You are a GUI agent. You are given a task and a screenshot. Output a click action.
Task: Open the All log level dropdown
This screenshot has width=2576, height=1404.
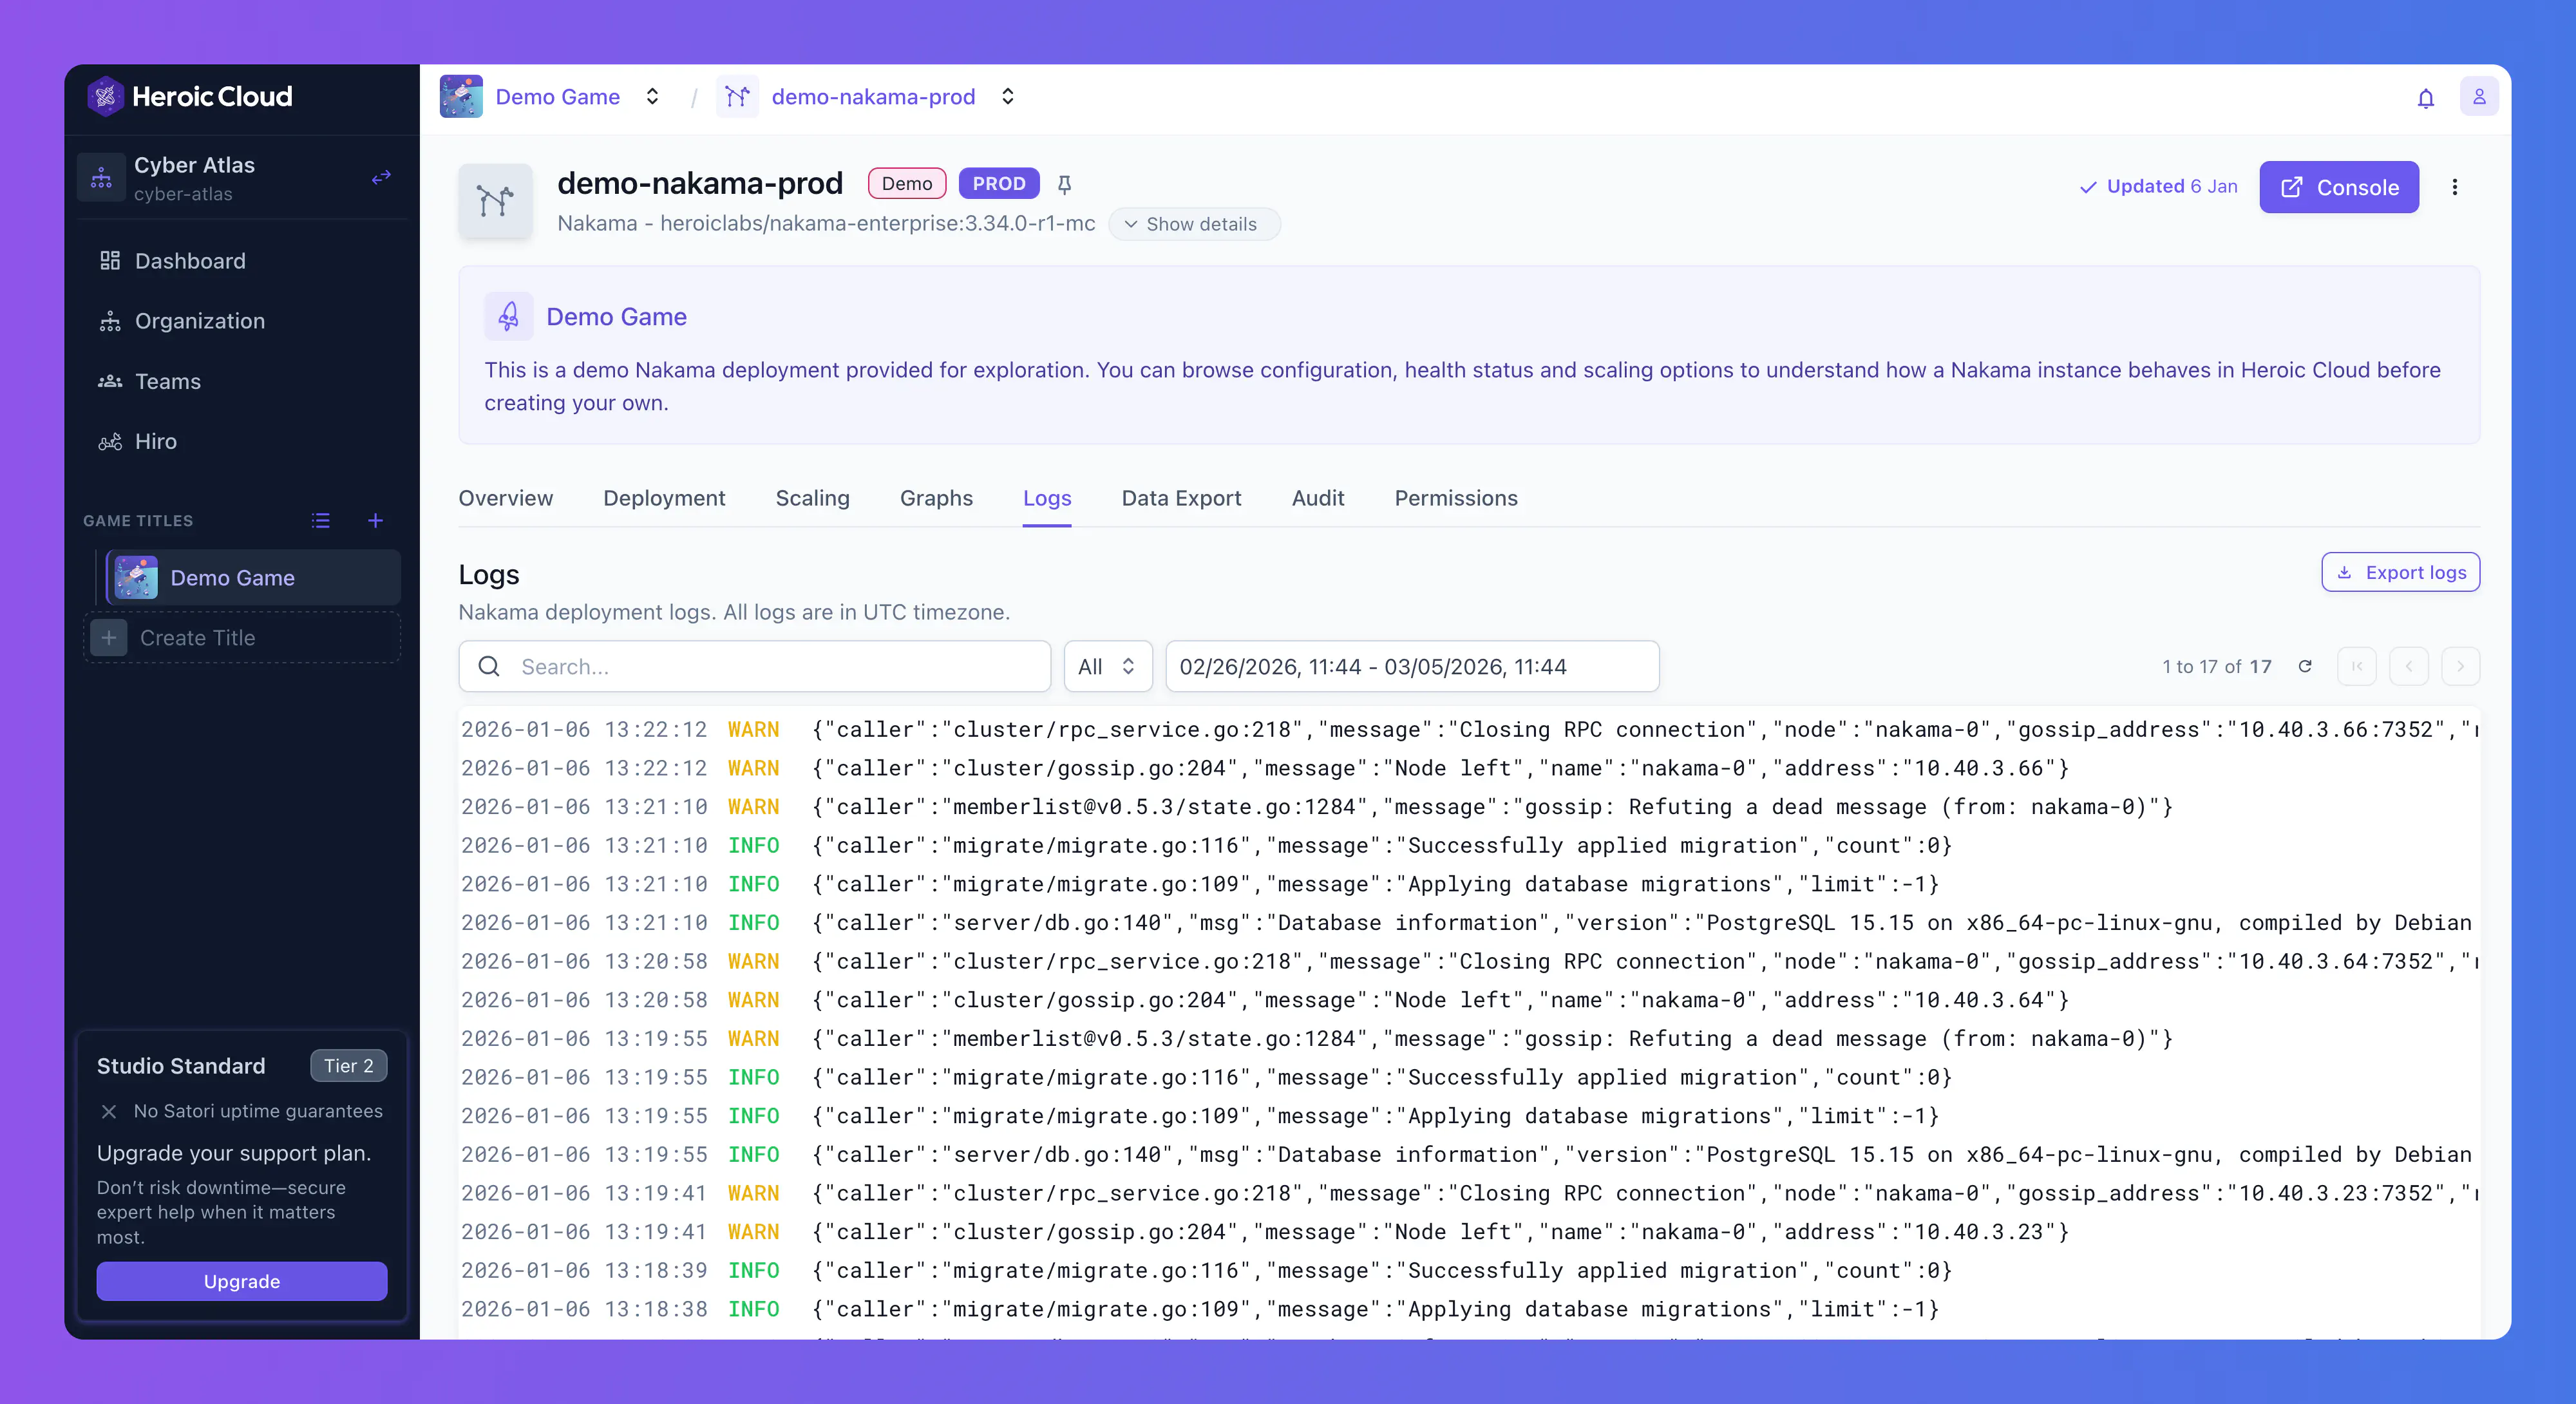1107,666
